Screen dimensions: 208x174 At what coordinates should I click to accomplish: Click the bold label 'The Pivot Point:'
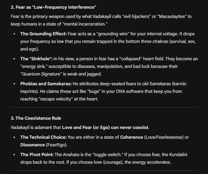pos(37,155)
